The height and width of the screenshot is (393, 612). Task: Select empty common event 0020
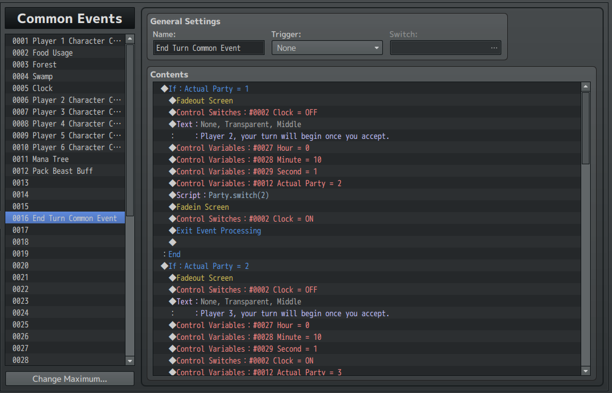click(65, 265)
